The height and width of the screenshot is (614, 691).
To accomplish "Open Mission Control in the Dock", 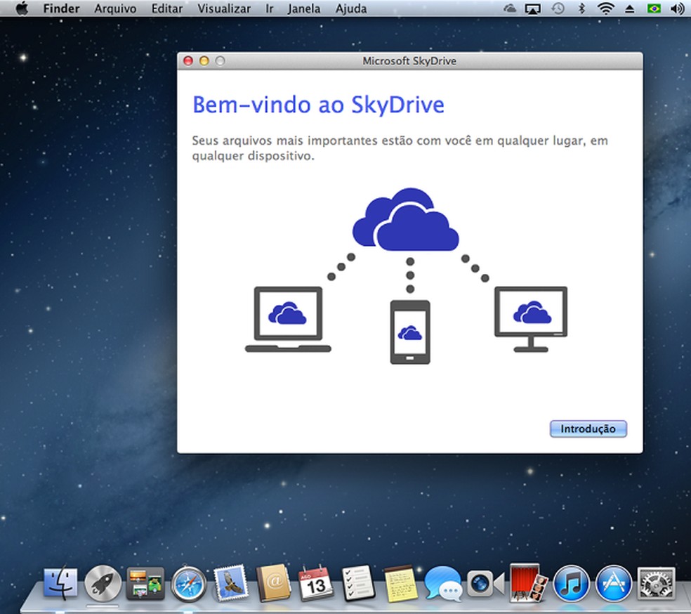I will tap(145, 584).
